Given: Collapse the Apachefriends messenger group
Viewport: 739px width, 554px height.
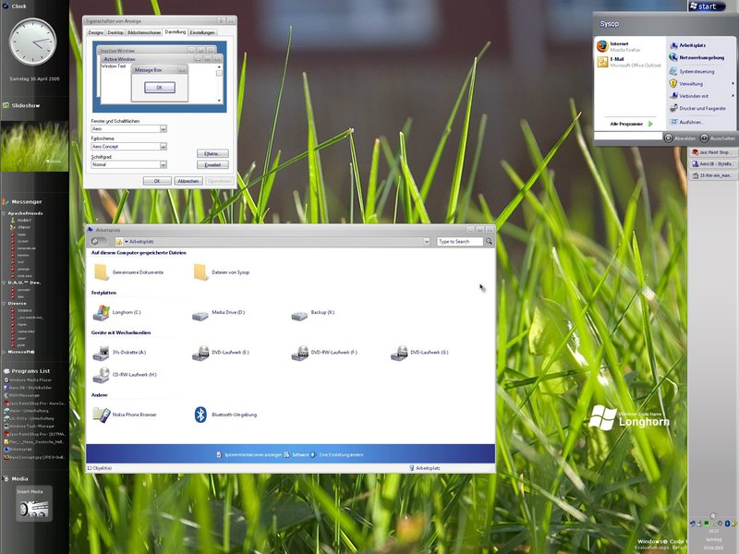Looking at the screenshot, I should [x=5, y=211].
